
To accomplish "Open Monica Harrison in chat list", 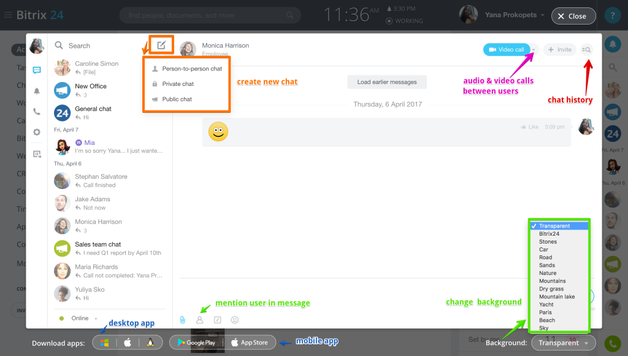I will pyautogui.click(x=109, y=226).
